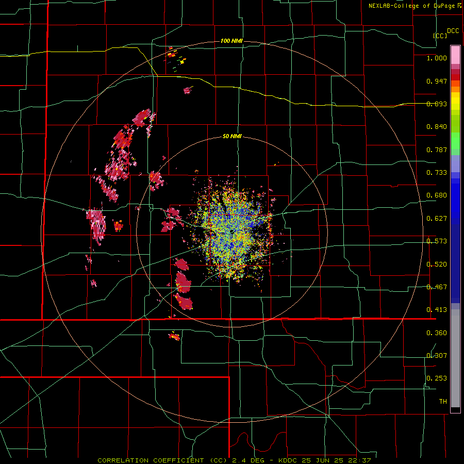Select the 0.467 legend value
464x464 pixels.
(x=437, y=287)
